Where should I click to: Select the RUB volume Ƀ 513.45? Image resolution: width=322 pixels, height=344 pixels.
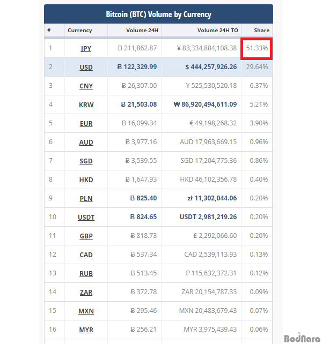tap(143, 273)
